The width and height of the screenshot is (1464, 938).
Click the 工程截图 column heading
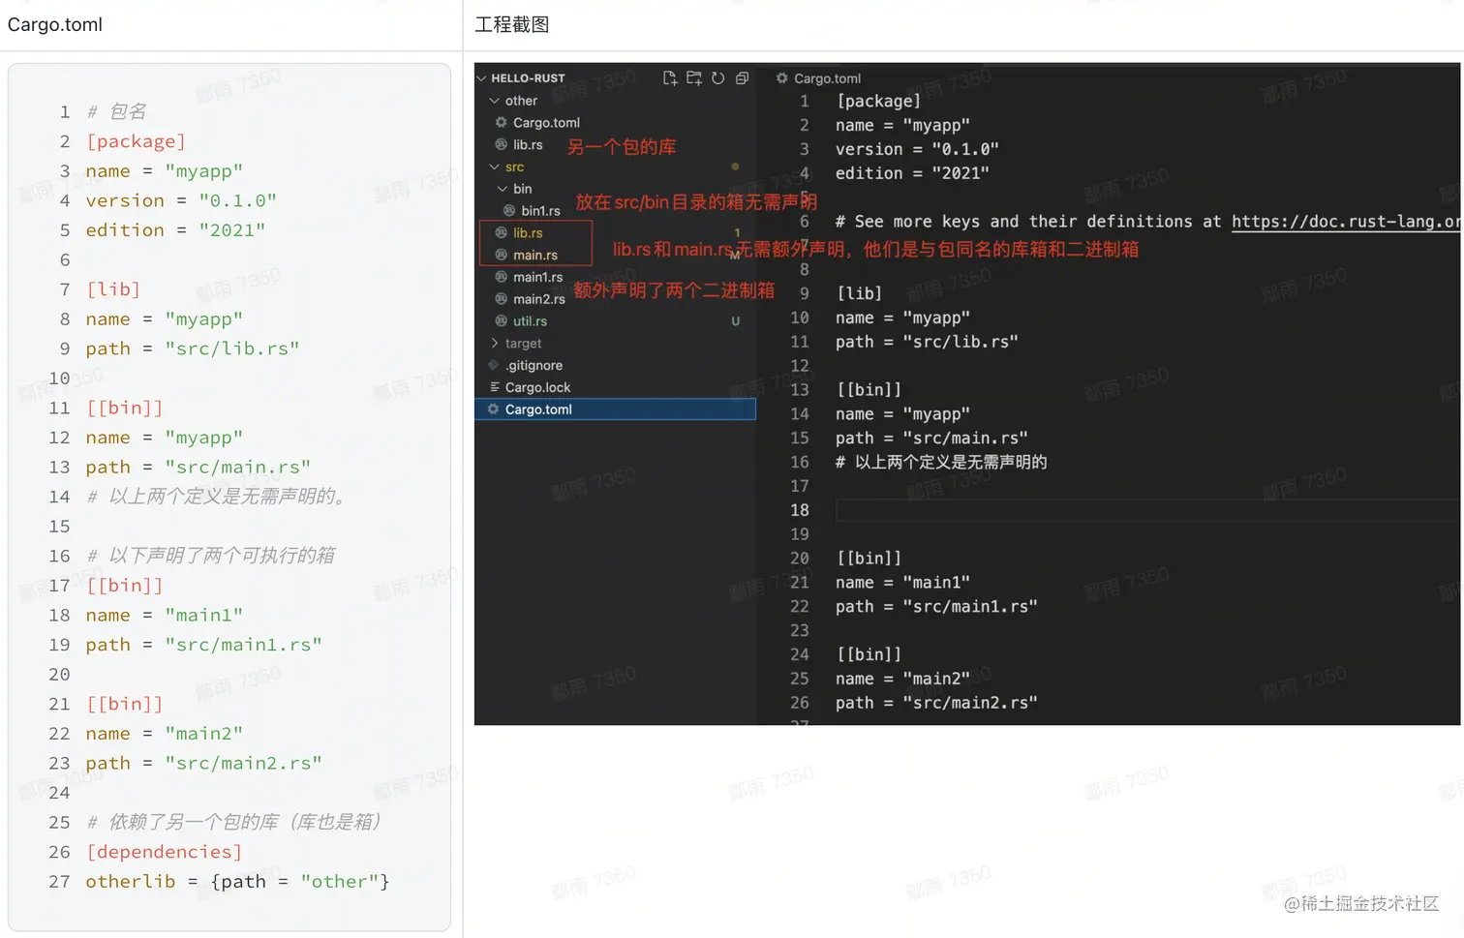point(512,25)
